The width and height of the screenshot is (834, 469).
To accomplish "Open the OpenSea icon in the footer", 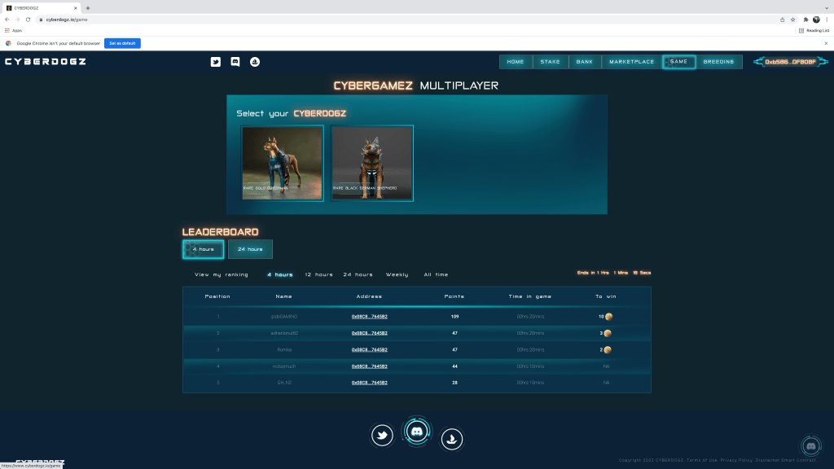I will [452, 439].
